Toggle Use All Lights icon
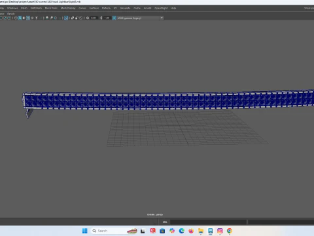The image size is (314, 236). click(x=37, y=18)
